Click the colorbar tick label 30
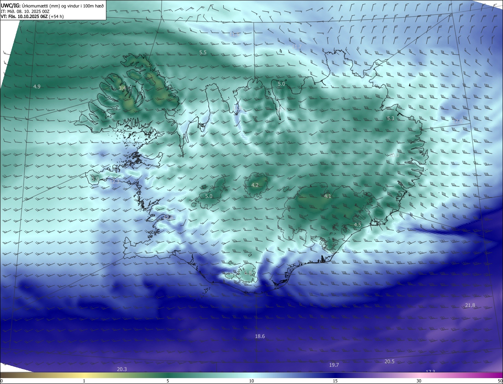Viewport: 503px width, 384px height. coord(419,381)
